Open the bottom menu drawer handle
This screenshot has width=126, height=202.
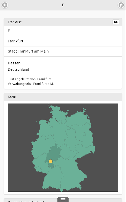[x=63, y=199]
